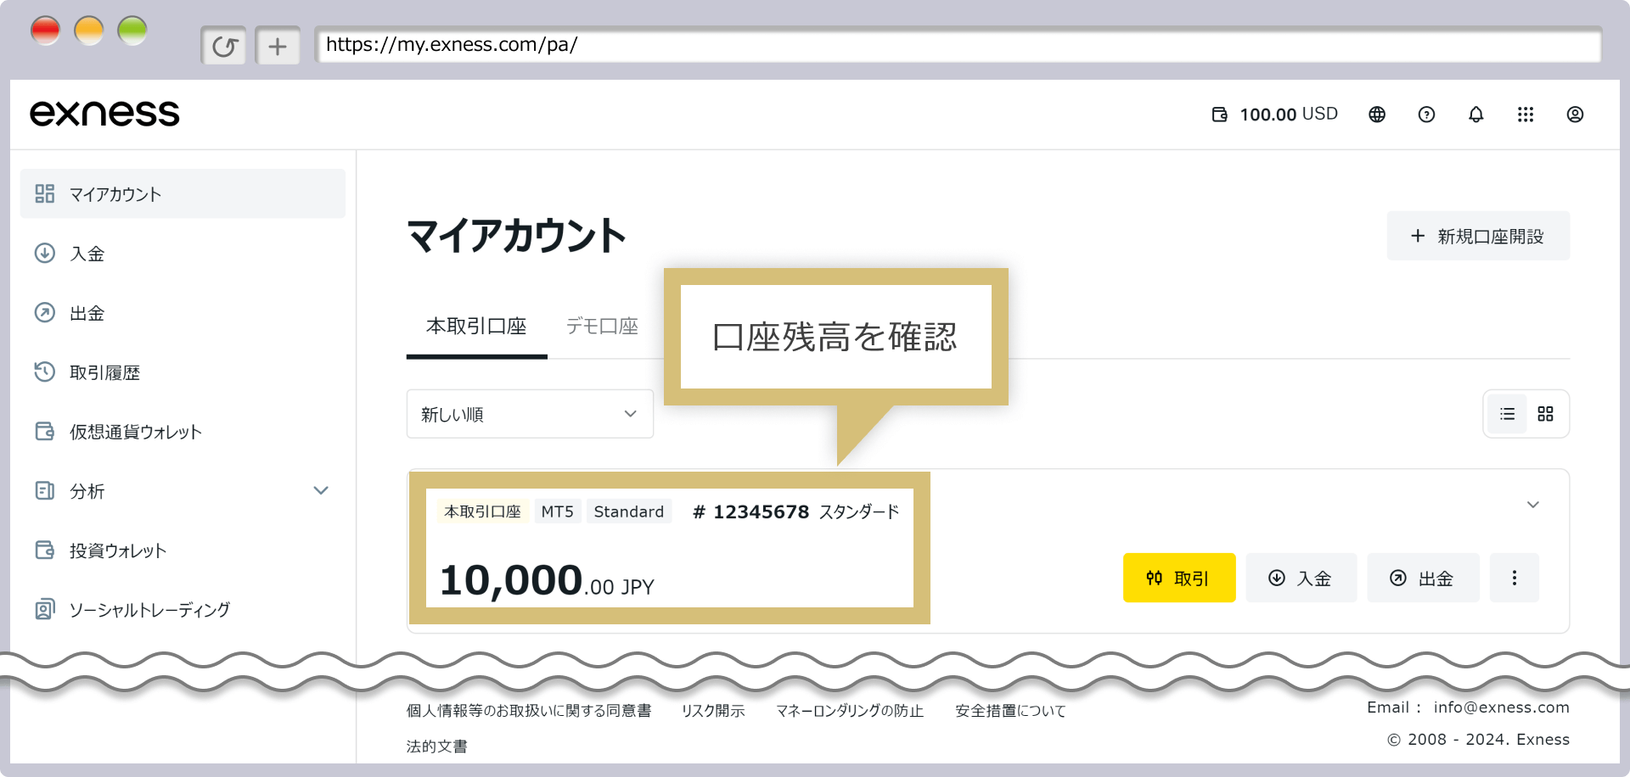Open 出金 in the sidebar
Viewport: 1630px width, 777px height.
[183, 313]
